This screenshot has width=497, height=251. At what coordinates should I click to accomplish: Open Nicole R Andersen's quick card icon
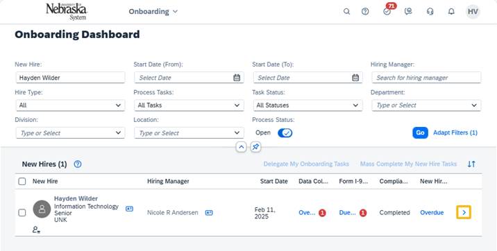(x=209, y=213)
